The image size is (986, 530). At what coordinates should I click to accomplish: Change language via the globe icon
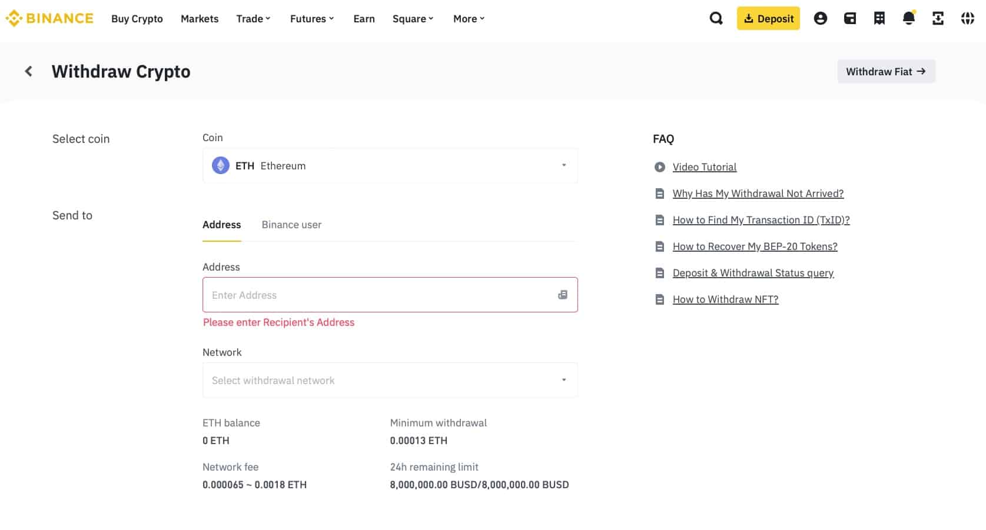click(967, 18)
